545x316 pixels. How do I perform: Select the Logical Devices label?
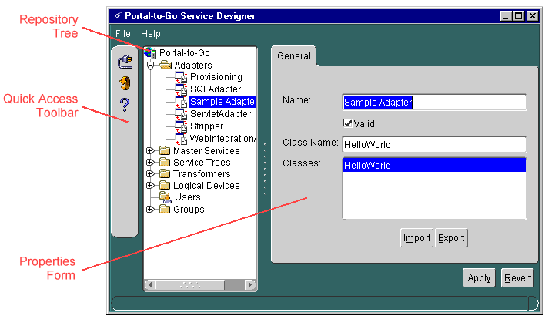(x=206, y=186)
